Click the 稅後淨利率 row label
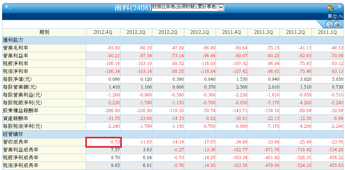The height and width of the screenshot is (170, 345). click(15, 71)
